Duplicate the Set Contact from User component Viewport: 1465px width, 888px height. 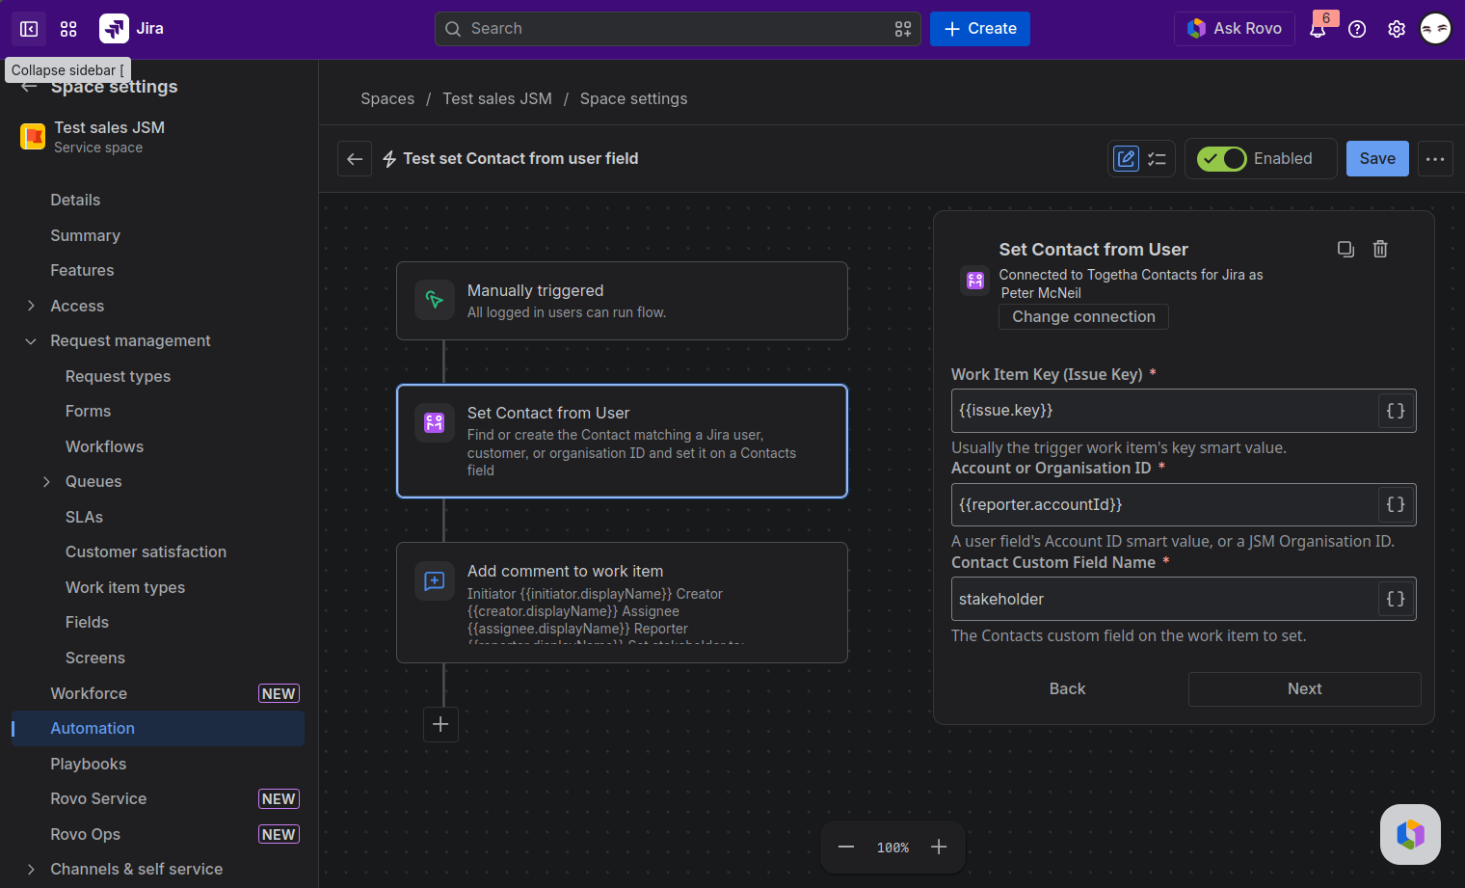[1346, 249]
